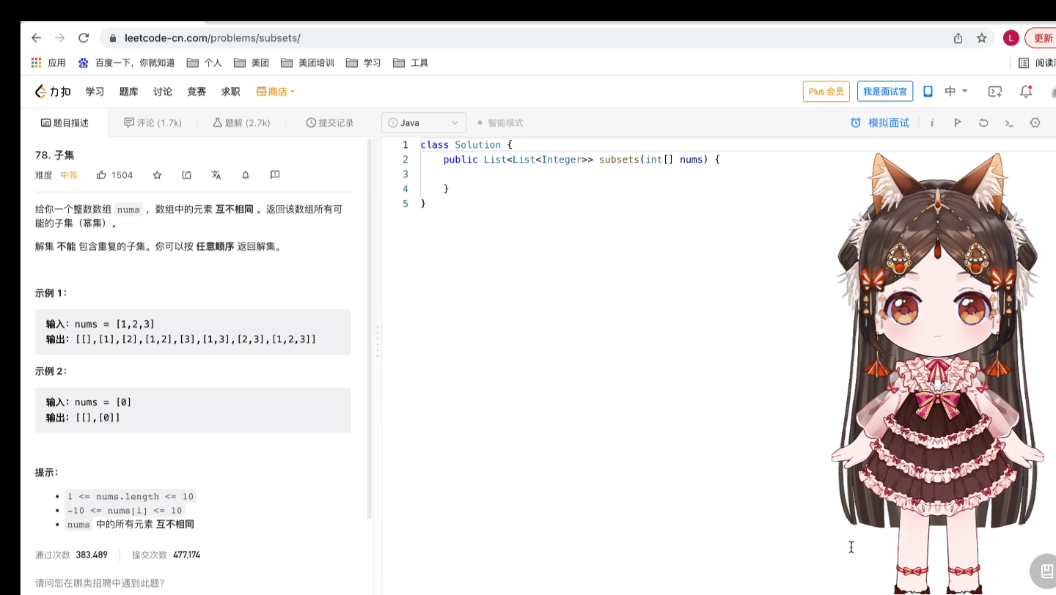Switch to the 题目描述 tab
The width and height of the screenshot is (1056, 595).
[x=65, y=123]
